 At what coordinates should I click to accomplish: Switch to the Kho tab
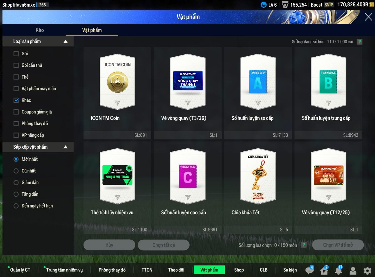tap(40, 30)
